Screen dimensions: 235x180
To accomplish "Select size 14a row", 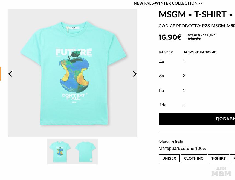I will pyautogui.click(x=163, y=105).
